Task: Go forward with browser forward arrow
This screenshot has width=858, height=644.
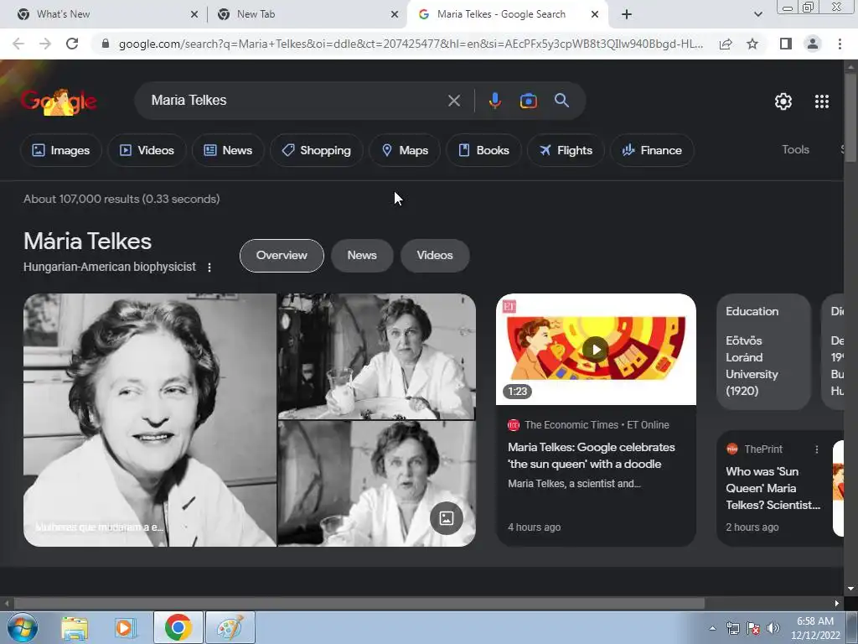Action: 45,44
